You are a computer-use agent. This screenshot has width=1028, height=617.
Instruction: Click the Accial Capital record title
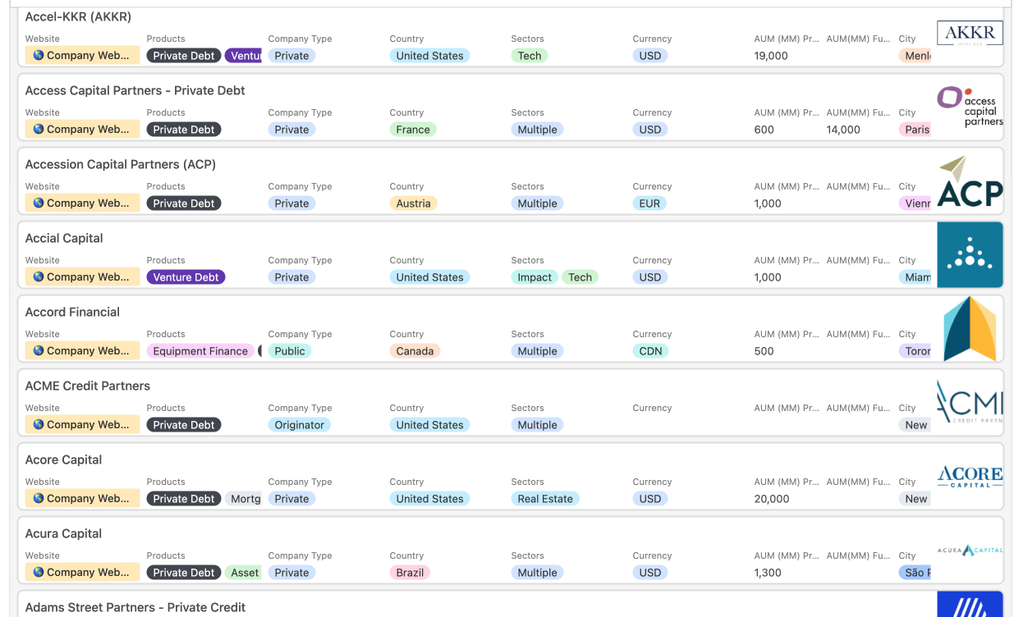[x=64, y=239]
